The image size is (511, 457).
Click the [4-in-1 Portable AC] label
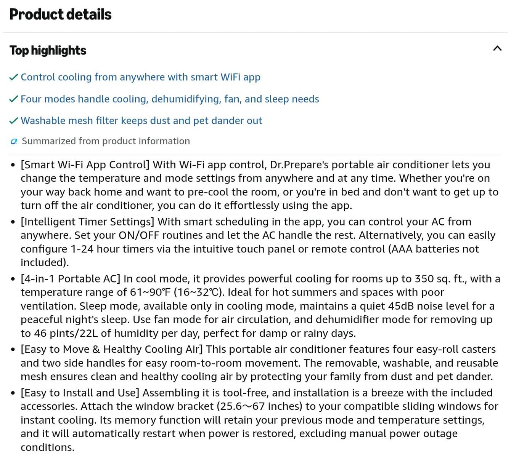click(71, 279)
